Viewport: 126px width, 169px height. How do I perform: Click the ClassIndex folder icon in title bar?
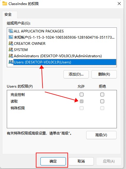coord(5,4)
